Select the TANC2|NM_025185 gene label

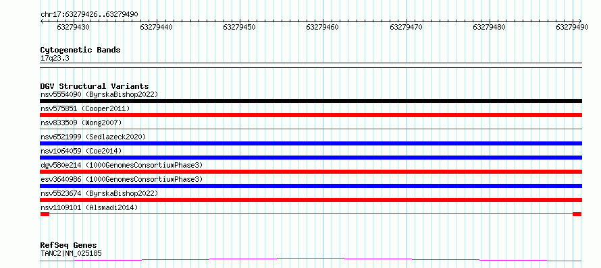coord(71,253)
